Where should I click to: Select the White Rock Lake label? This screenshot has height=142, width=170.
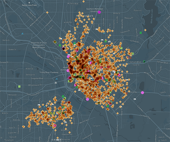point(152,16)
